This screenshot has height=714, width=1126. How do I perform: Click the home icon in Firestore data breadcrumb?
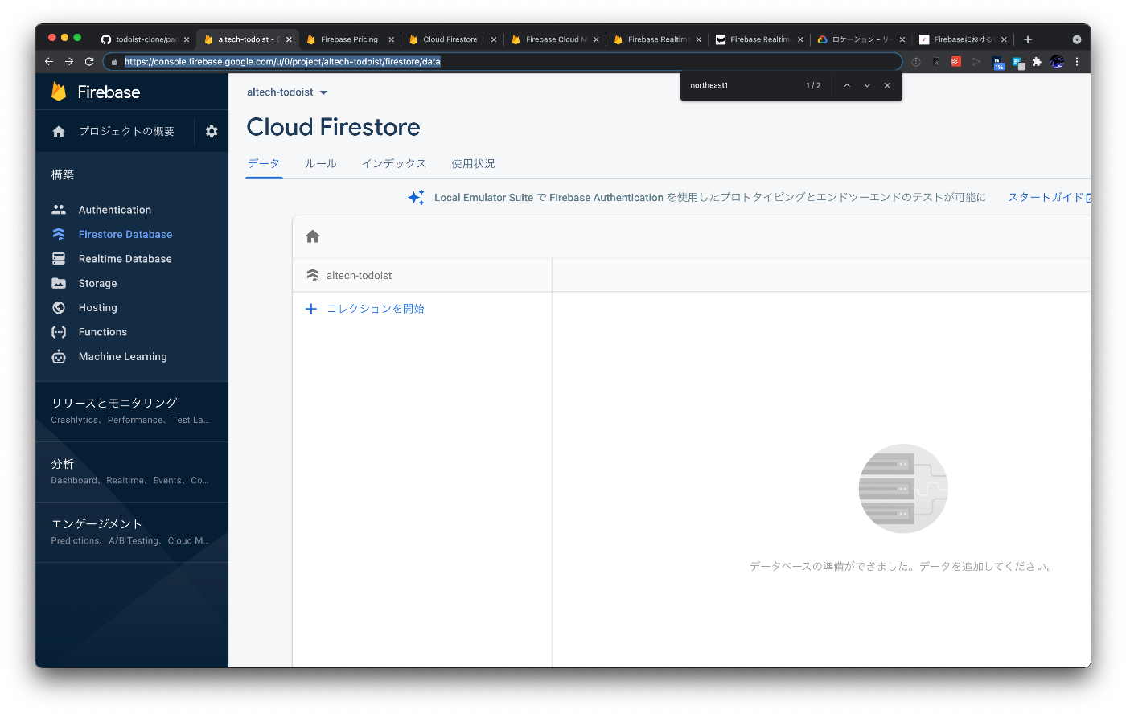[x=313, y=236]
